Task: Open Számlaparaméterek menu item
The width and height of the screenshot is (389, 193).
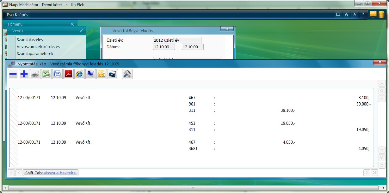Action: pyautogui.click(x=35, y=53)
